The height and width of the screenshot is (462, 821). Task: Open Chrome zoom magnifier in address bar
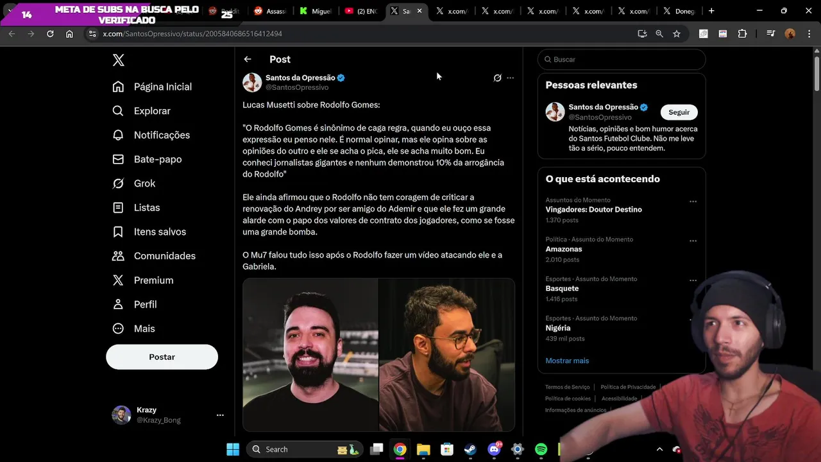pyautogui.click(x=659, y=33)
